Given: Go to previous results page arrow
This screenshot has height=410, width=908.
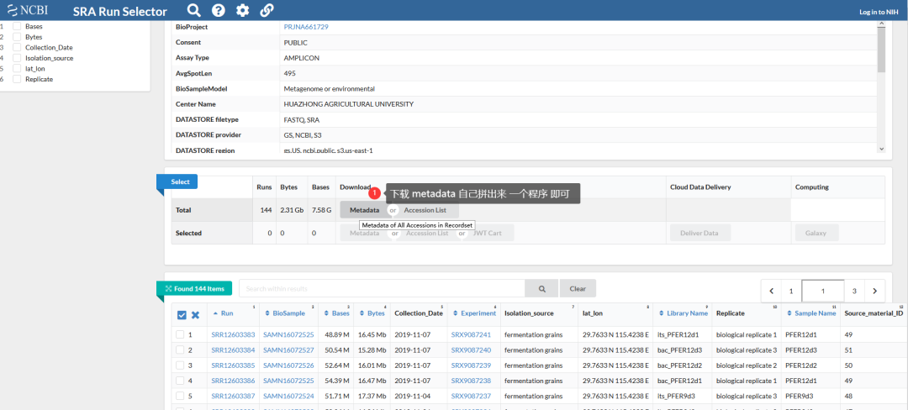Looking at the screenshot, I should 771,291.
